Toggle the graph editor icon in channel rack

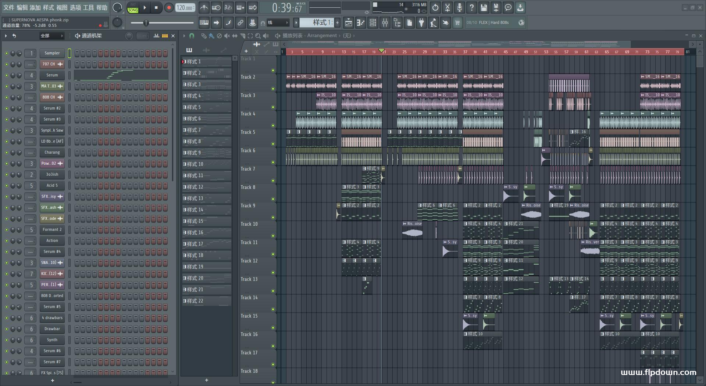(x=156, y=36)
